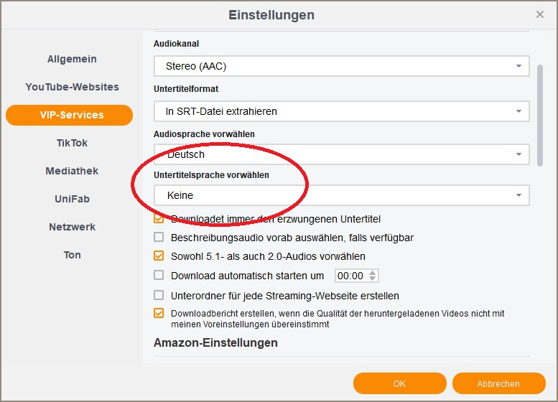558x402 pixels.
Task: Uncheck the erzwungenen Untertitel checkbox
Action: pyautogui.click(x=159, y=219)
